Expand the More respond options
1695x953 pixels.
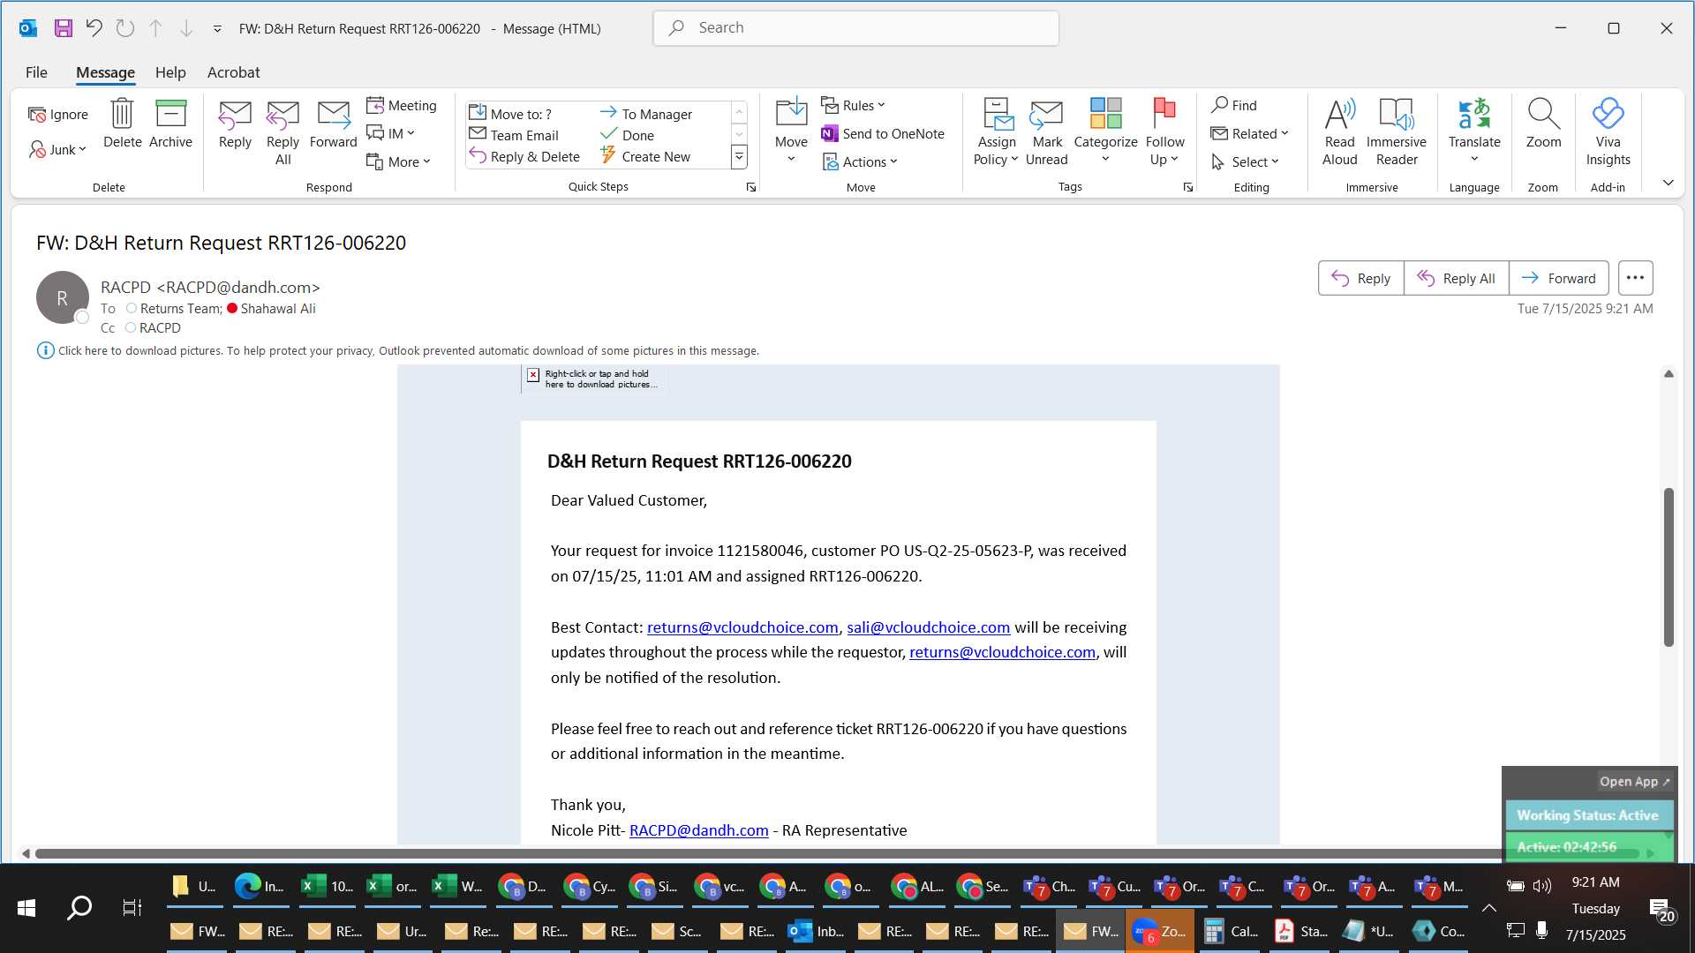pyautogui.click(x=398, y=161)
